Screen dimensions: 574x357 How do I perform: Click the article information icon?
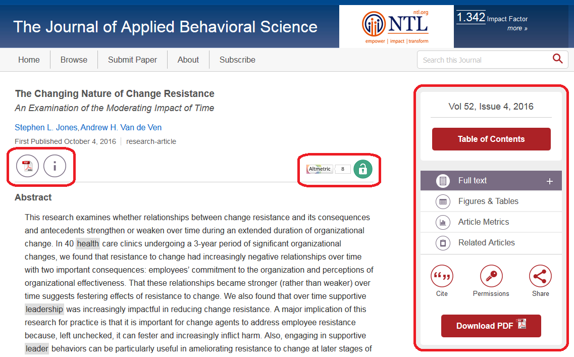(55, 166)
